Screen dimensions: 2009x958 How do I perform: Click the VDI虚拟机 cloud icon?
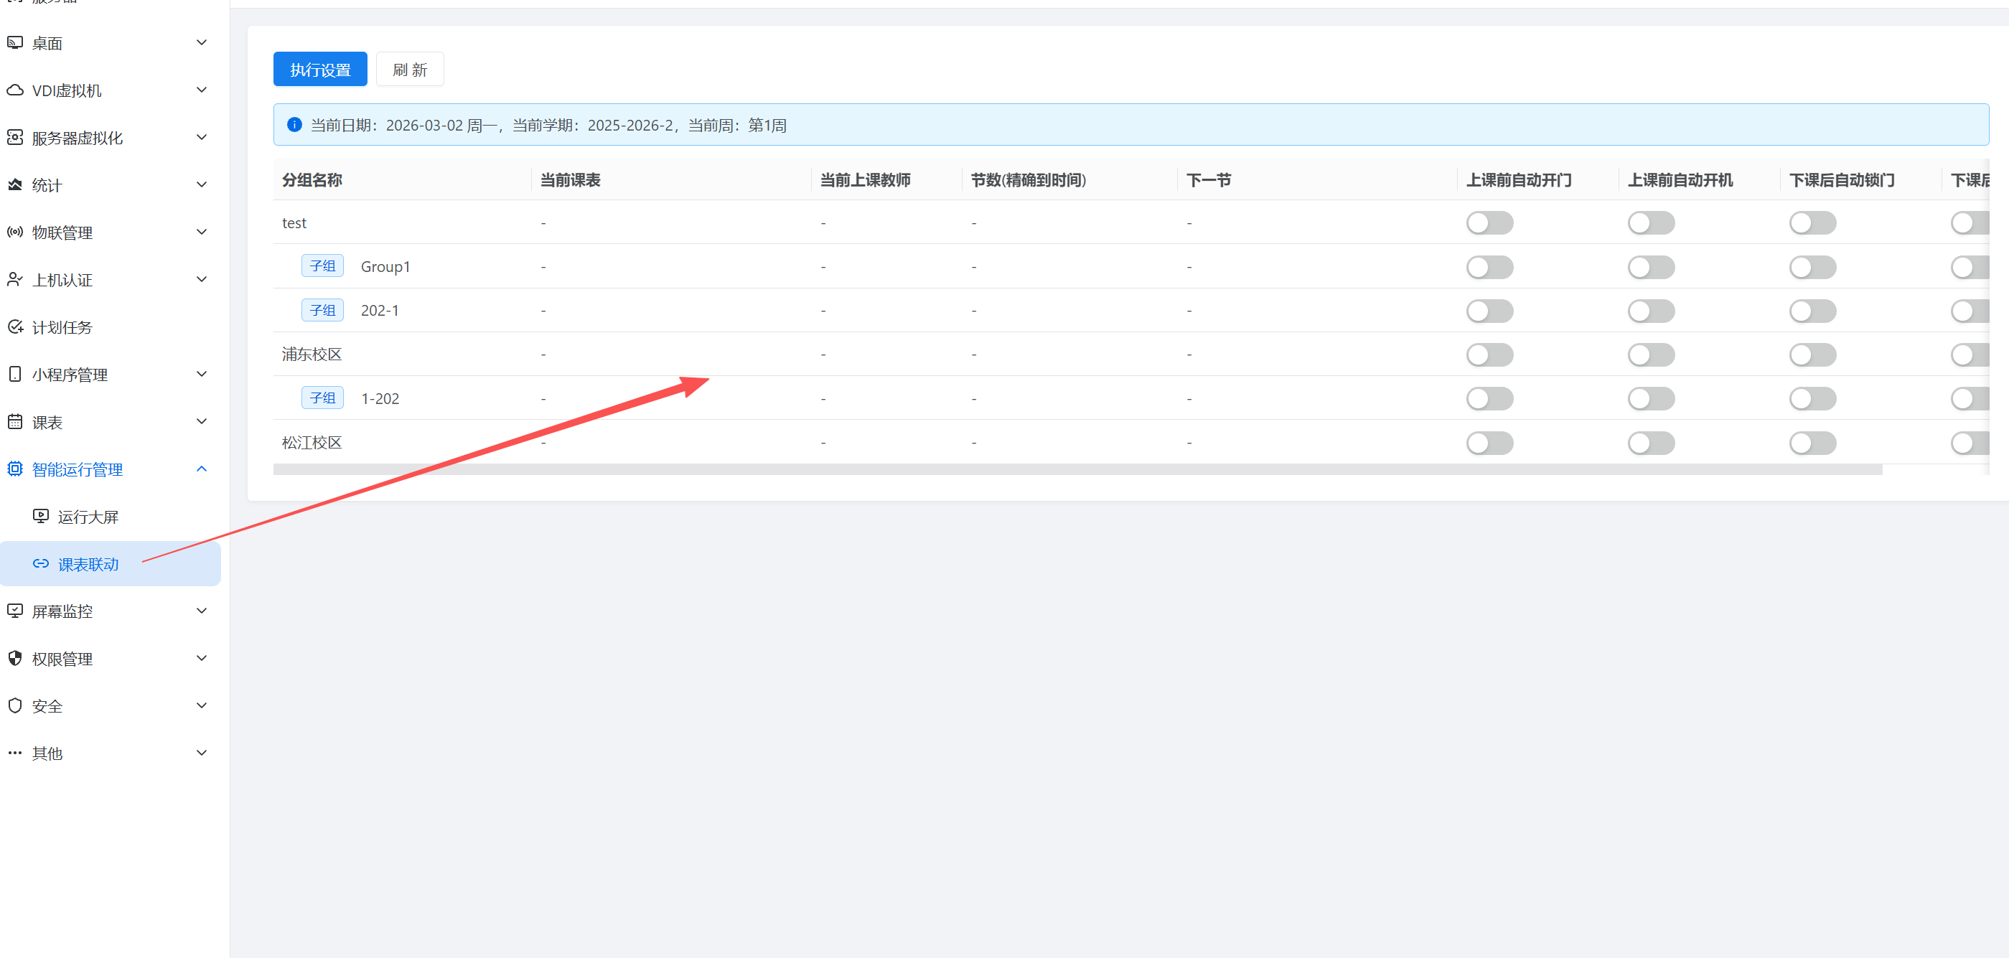(x=15, y=90)
